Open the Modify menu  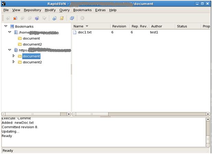(x=50, y=10)
